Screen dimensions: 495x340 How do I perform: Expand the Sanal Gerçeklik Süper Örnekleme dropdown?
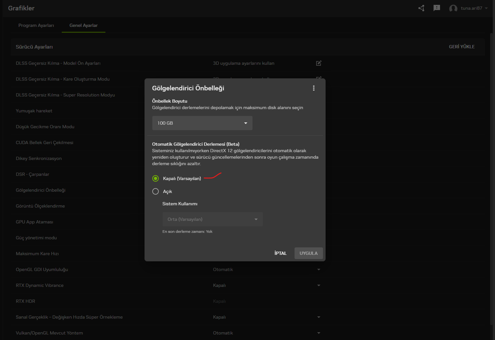point(319,317)
